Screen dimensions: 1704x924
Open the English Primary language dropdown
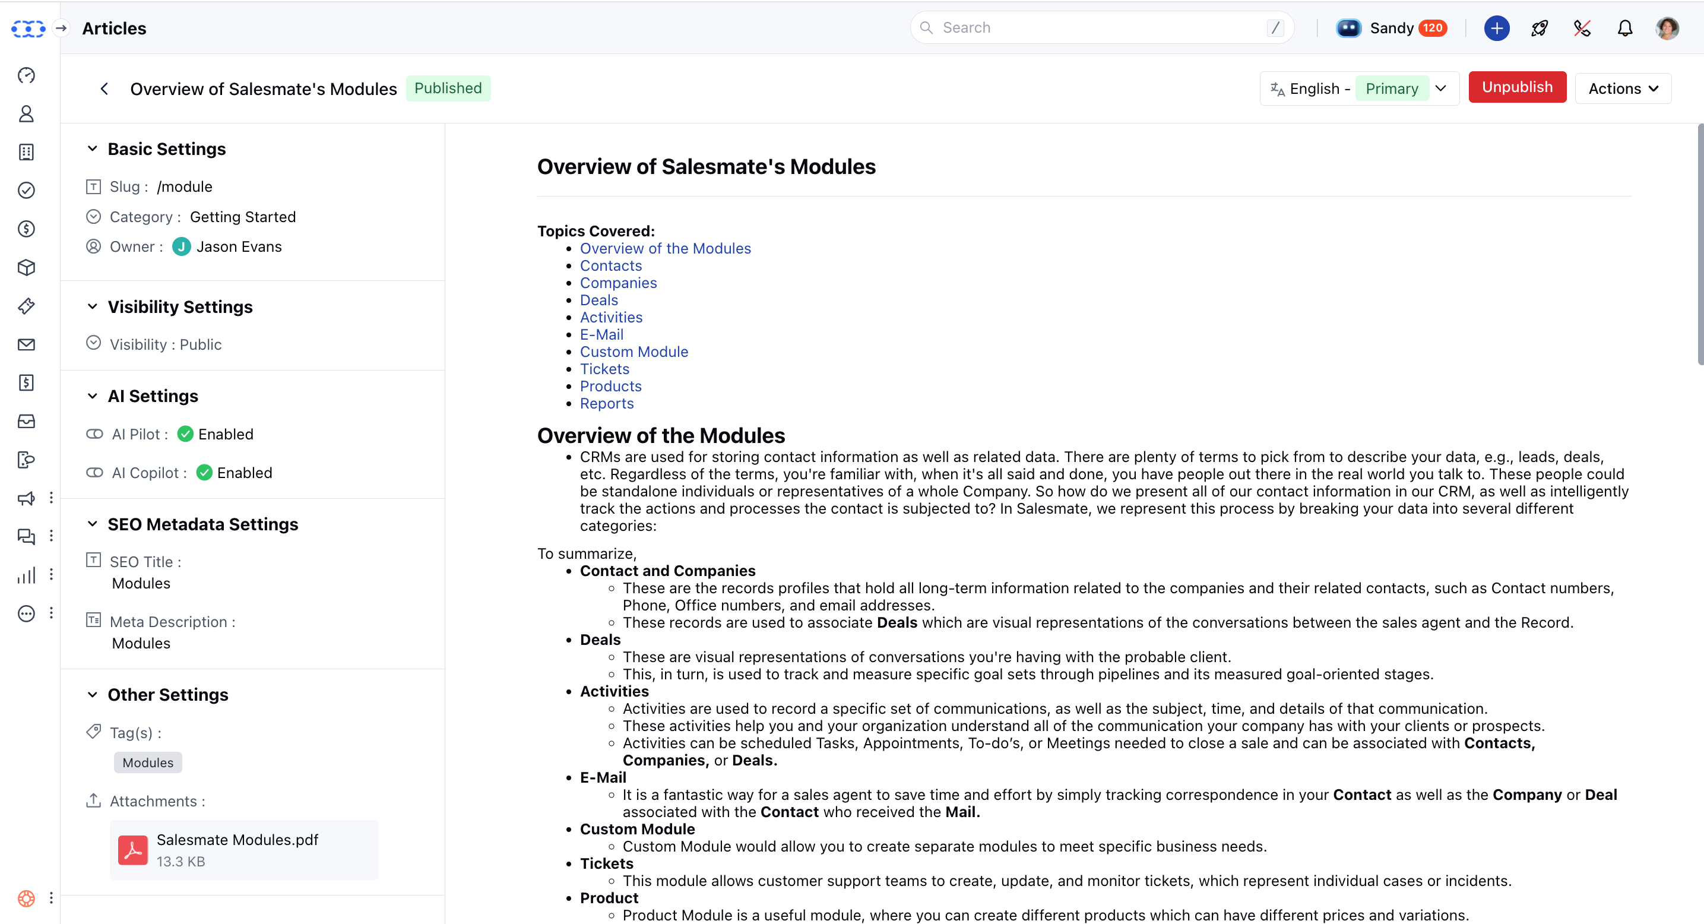(1360, 88)
